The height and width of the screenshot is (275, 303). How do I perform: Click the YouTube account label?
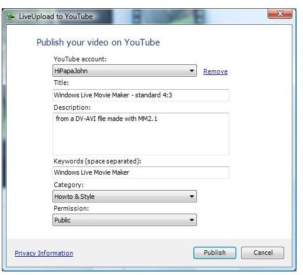pos(80,59)
